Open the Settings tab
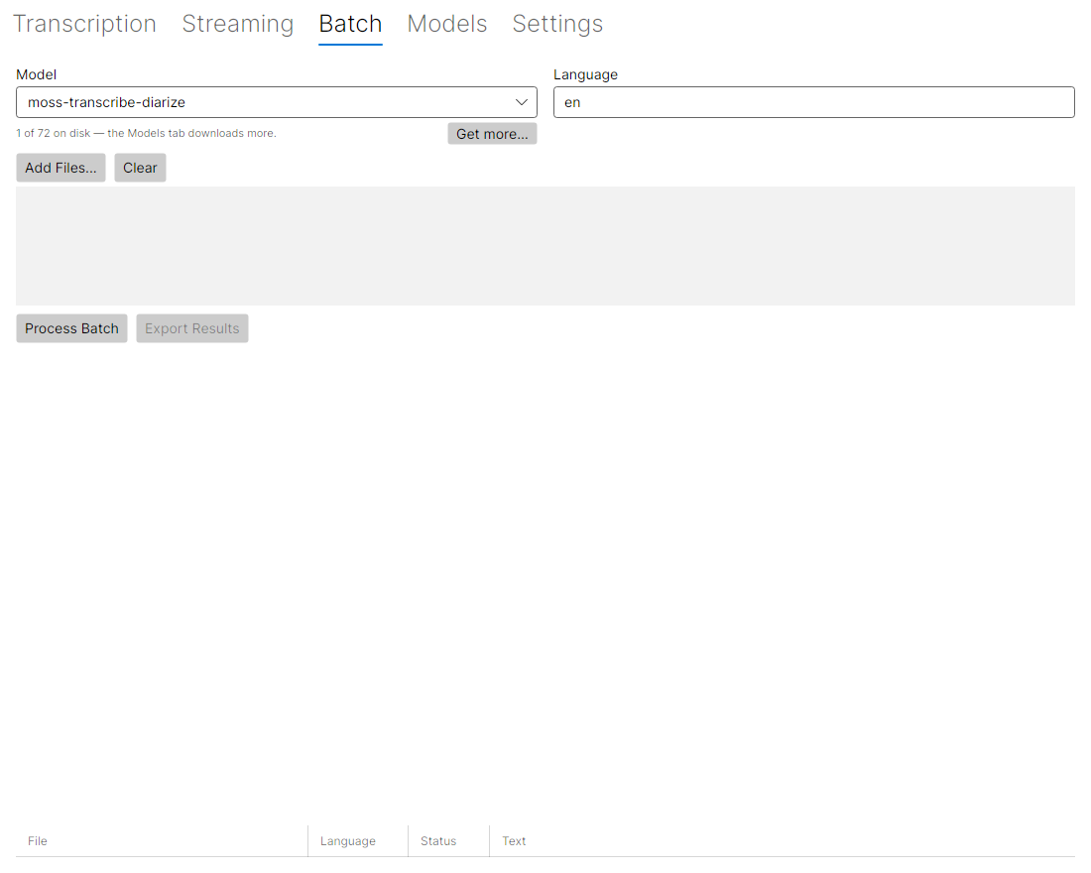 pyautogui.click(x=557, y=24)
